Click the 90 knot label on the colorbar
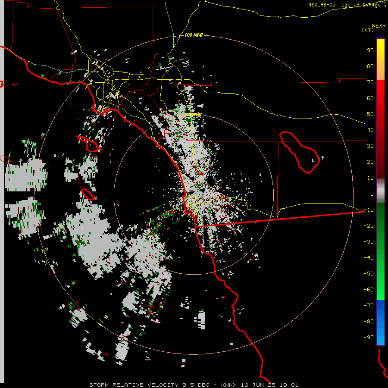The height and width of the screenshot is (388, 388). pos(370,50)
